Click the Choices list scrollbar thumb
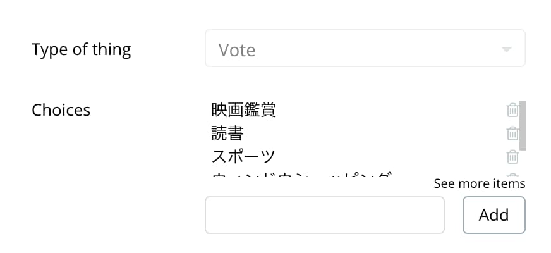The image size is (551, 253). pyautogui.click(x=522, y=126)
